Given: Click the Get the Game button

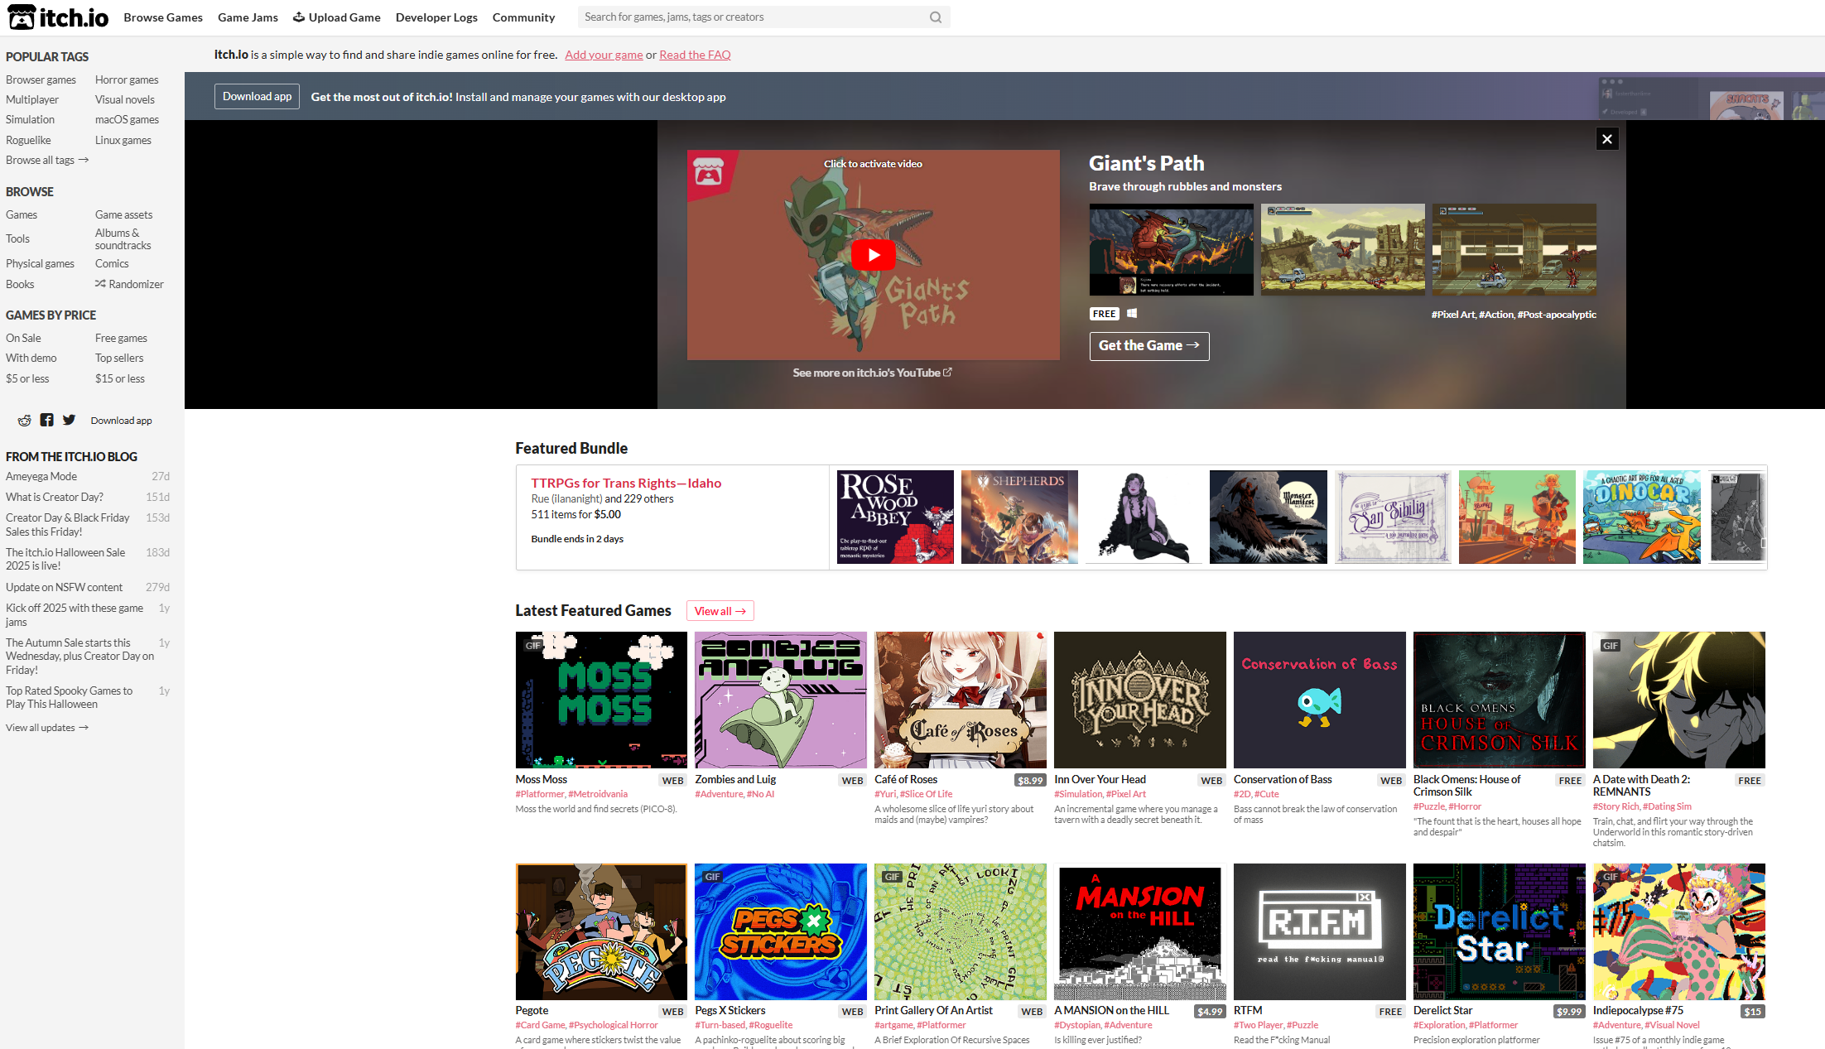Looking at the screenshot, I should tap(1148, 346).
